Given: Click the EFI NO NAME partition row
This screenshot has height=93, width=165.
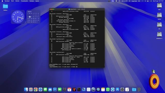Looking at the screenshot, I should coord(73,19).
